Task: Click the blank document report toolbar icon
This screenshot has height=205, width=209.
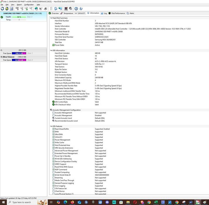Action: (x=51, y=9)
